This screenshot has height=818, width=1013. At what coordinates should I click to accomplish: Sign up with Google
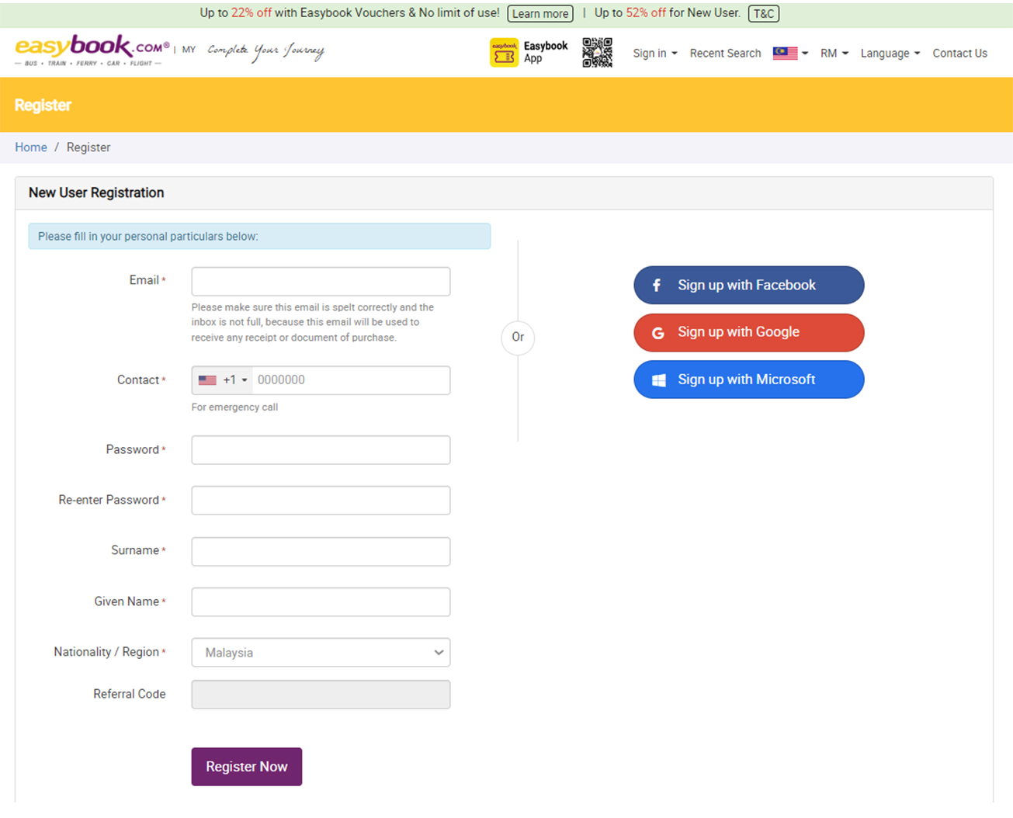pos(749,332)
